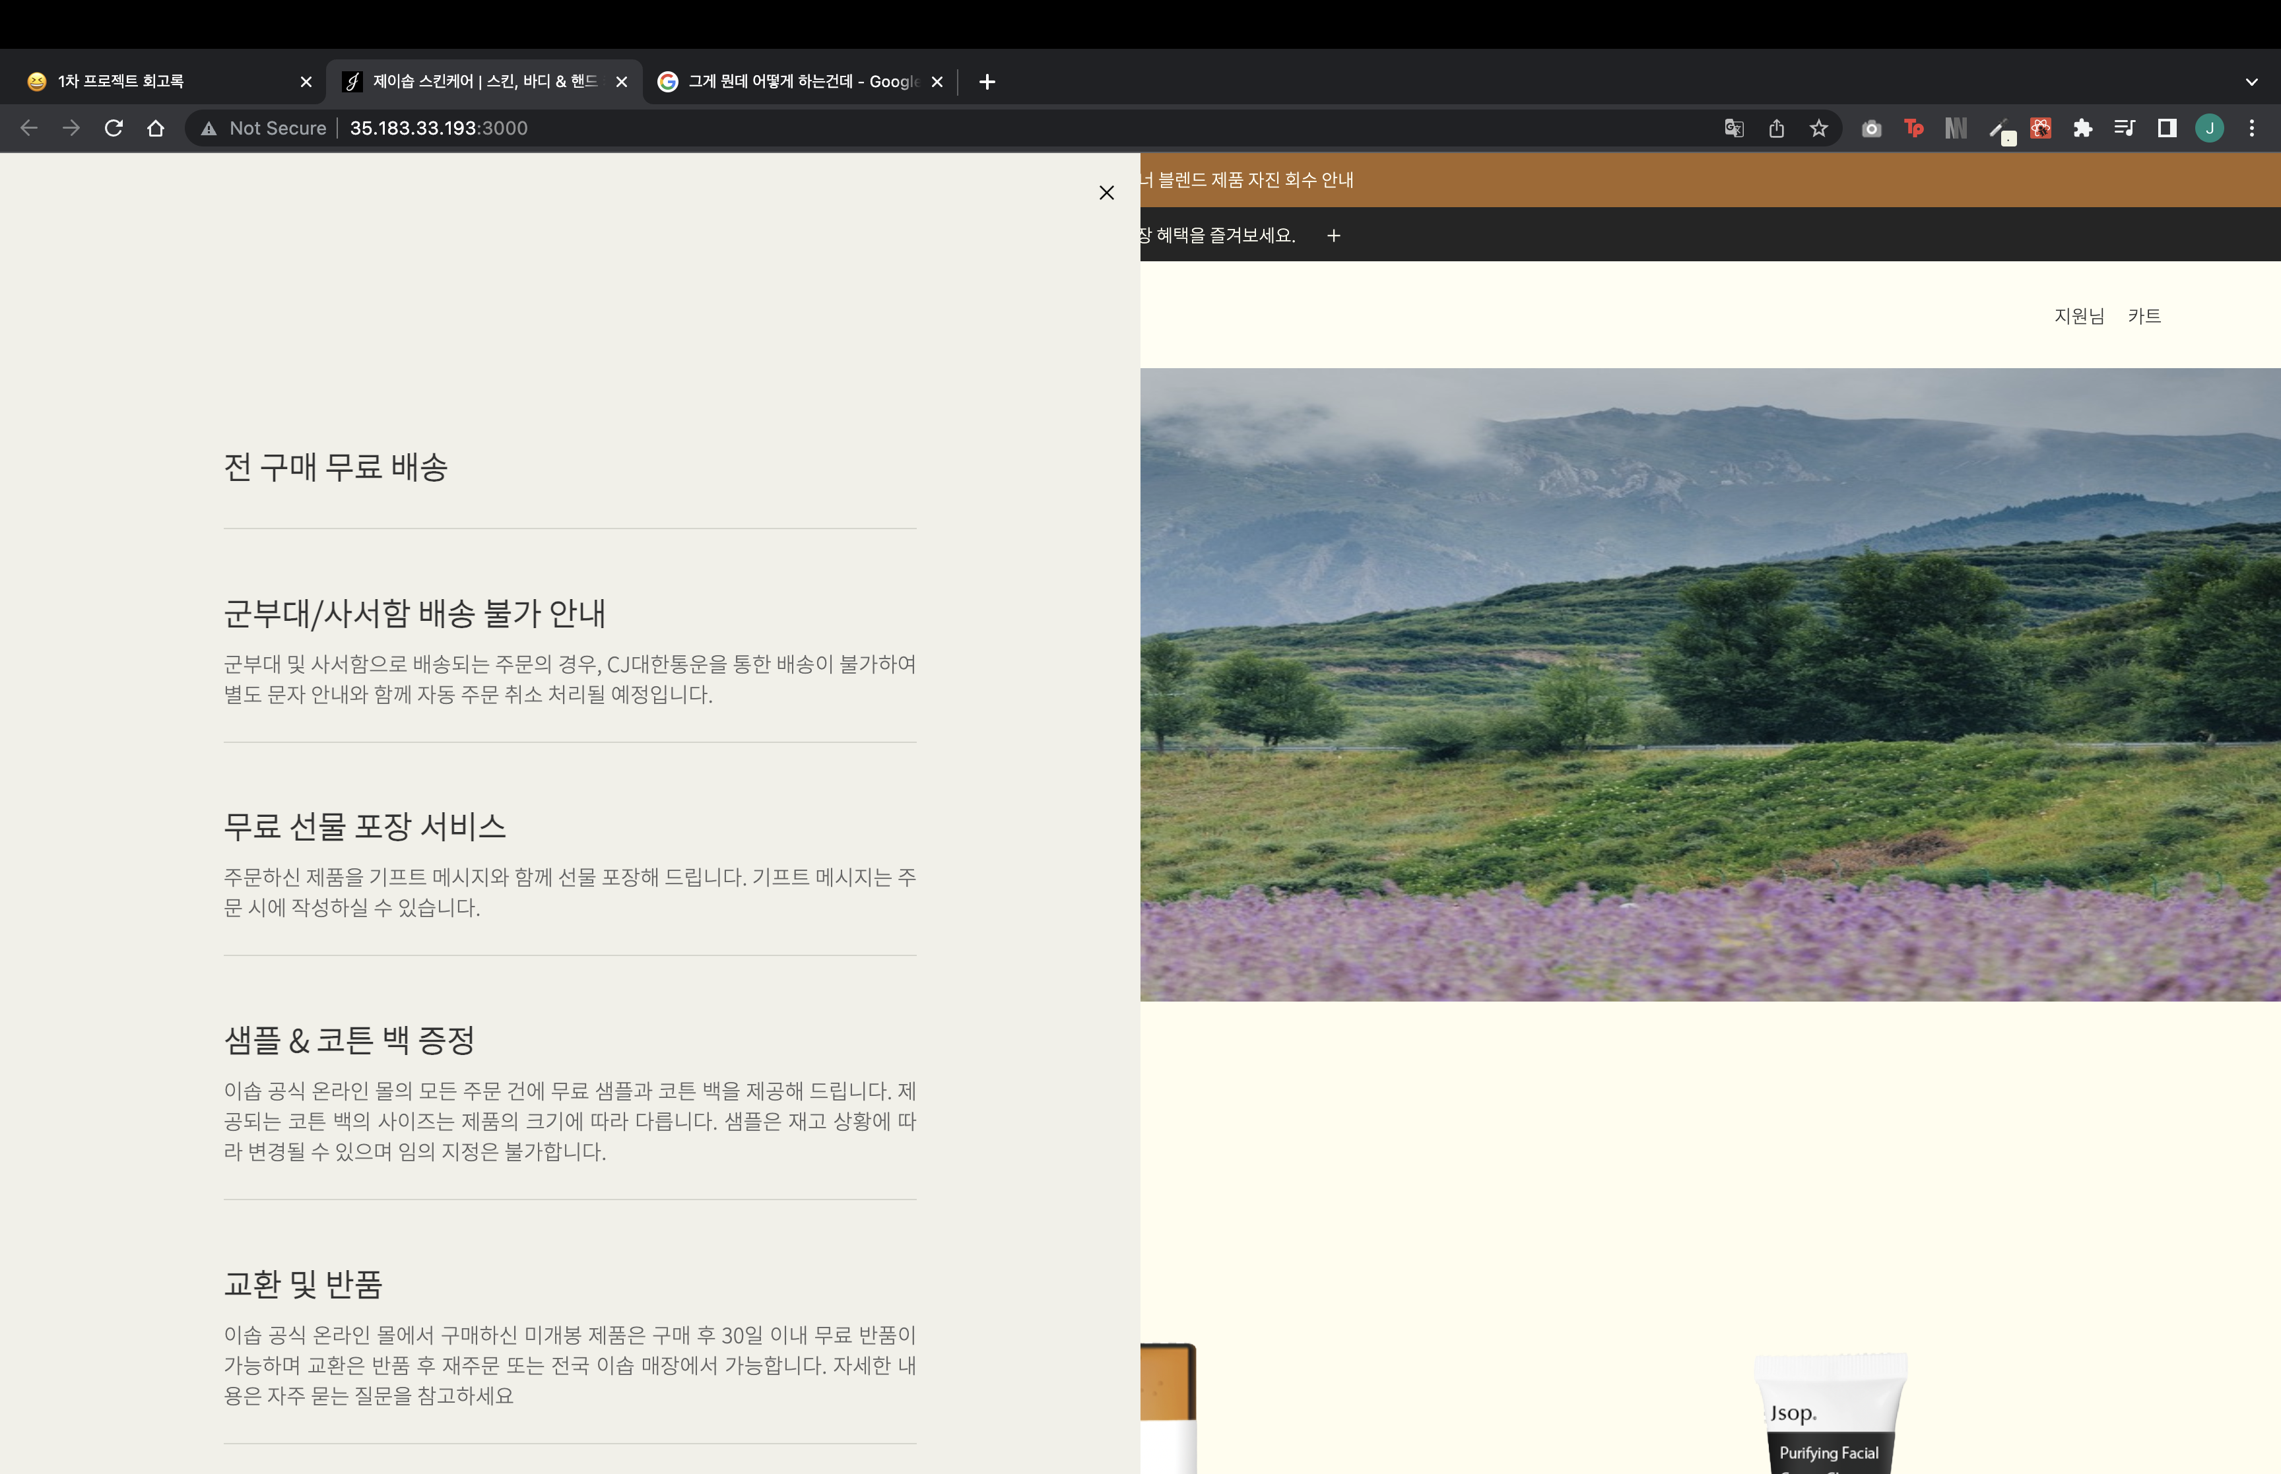Open Chrome three-dot menu
2281x1474 pixels.
click(2251, 128)
